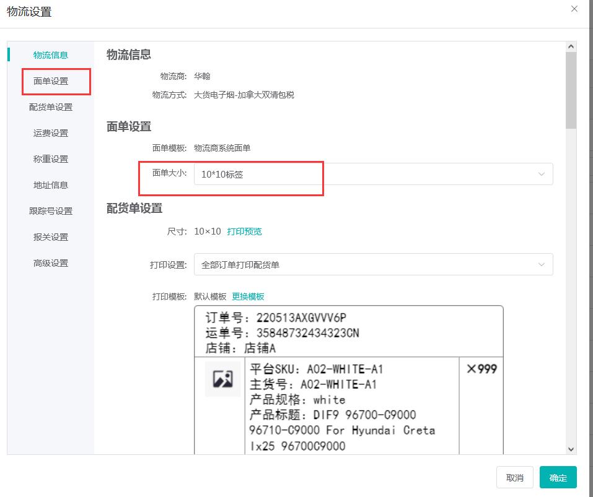
Task: Select 地址信息 from sidebar
Action: pos(51,185)
